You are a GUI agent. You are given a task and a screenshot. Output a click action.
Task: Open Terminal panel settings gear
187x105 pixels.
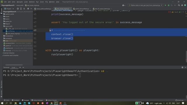[182, 67]
